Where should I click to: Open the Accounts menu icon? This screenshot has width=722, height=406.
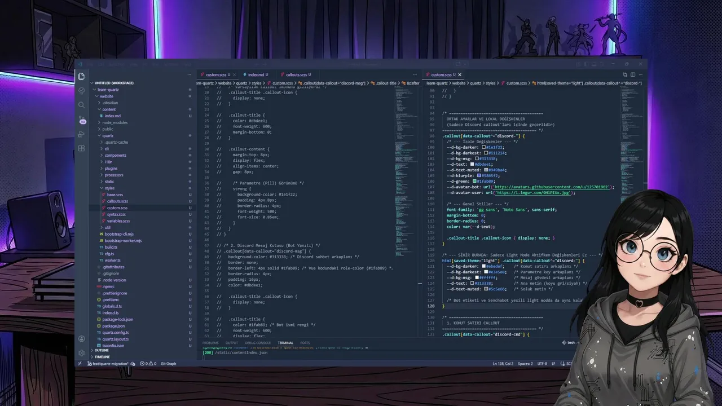(82, 339)
